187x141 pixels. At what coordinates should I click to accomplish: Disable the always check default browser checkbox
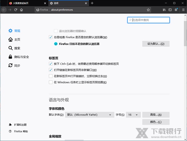pos(51,37)
